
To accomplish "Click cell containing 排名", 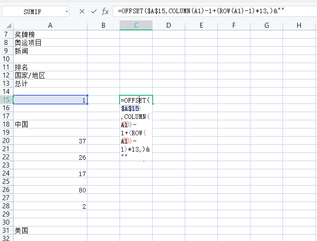I will 50,67.
